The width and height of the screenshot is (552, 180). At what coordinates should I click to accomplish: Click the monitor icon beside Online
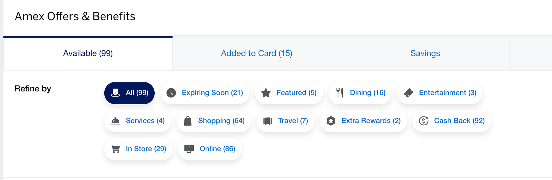189,149
